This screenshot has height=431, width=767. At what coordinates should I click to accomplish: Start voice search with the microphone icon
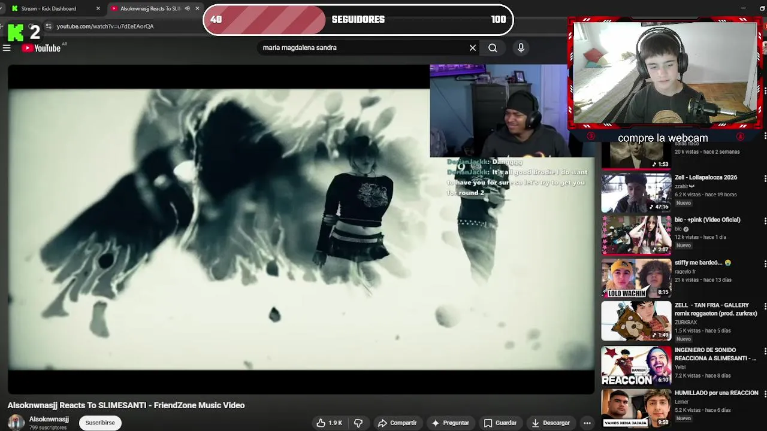click(521, 48)
